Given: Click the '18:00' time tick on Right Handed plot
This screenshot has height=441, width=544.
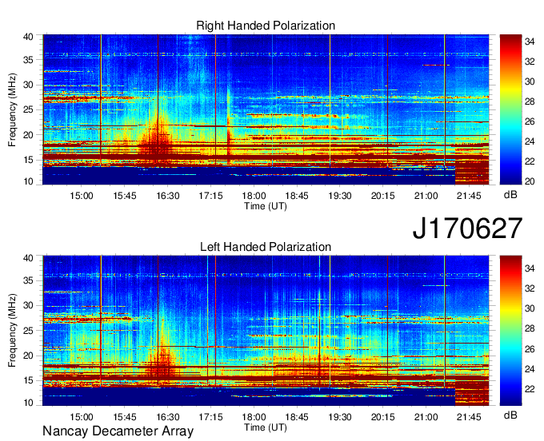Looking at the screenshot, I should tap(254, 196).
